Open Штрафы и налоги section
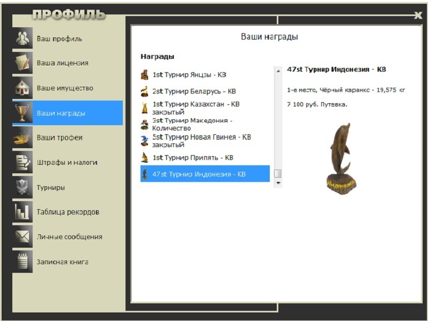Viewport: 428px width, 321px height. tap(68, 162)
